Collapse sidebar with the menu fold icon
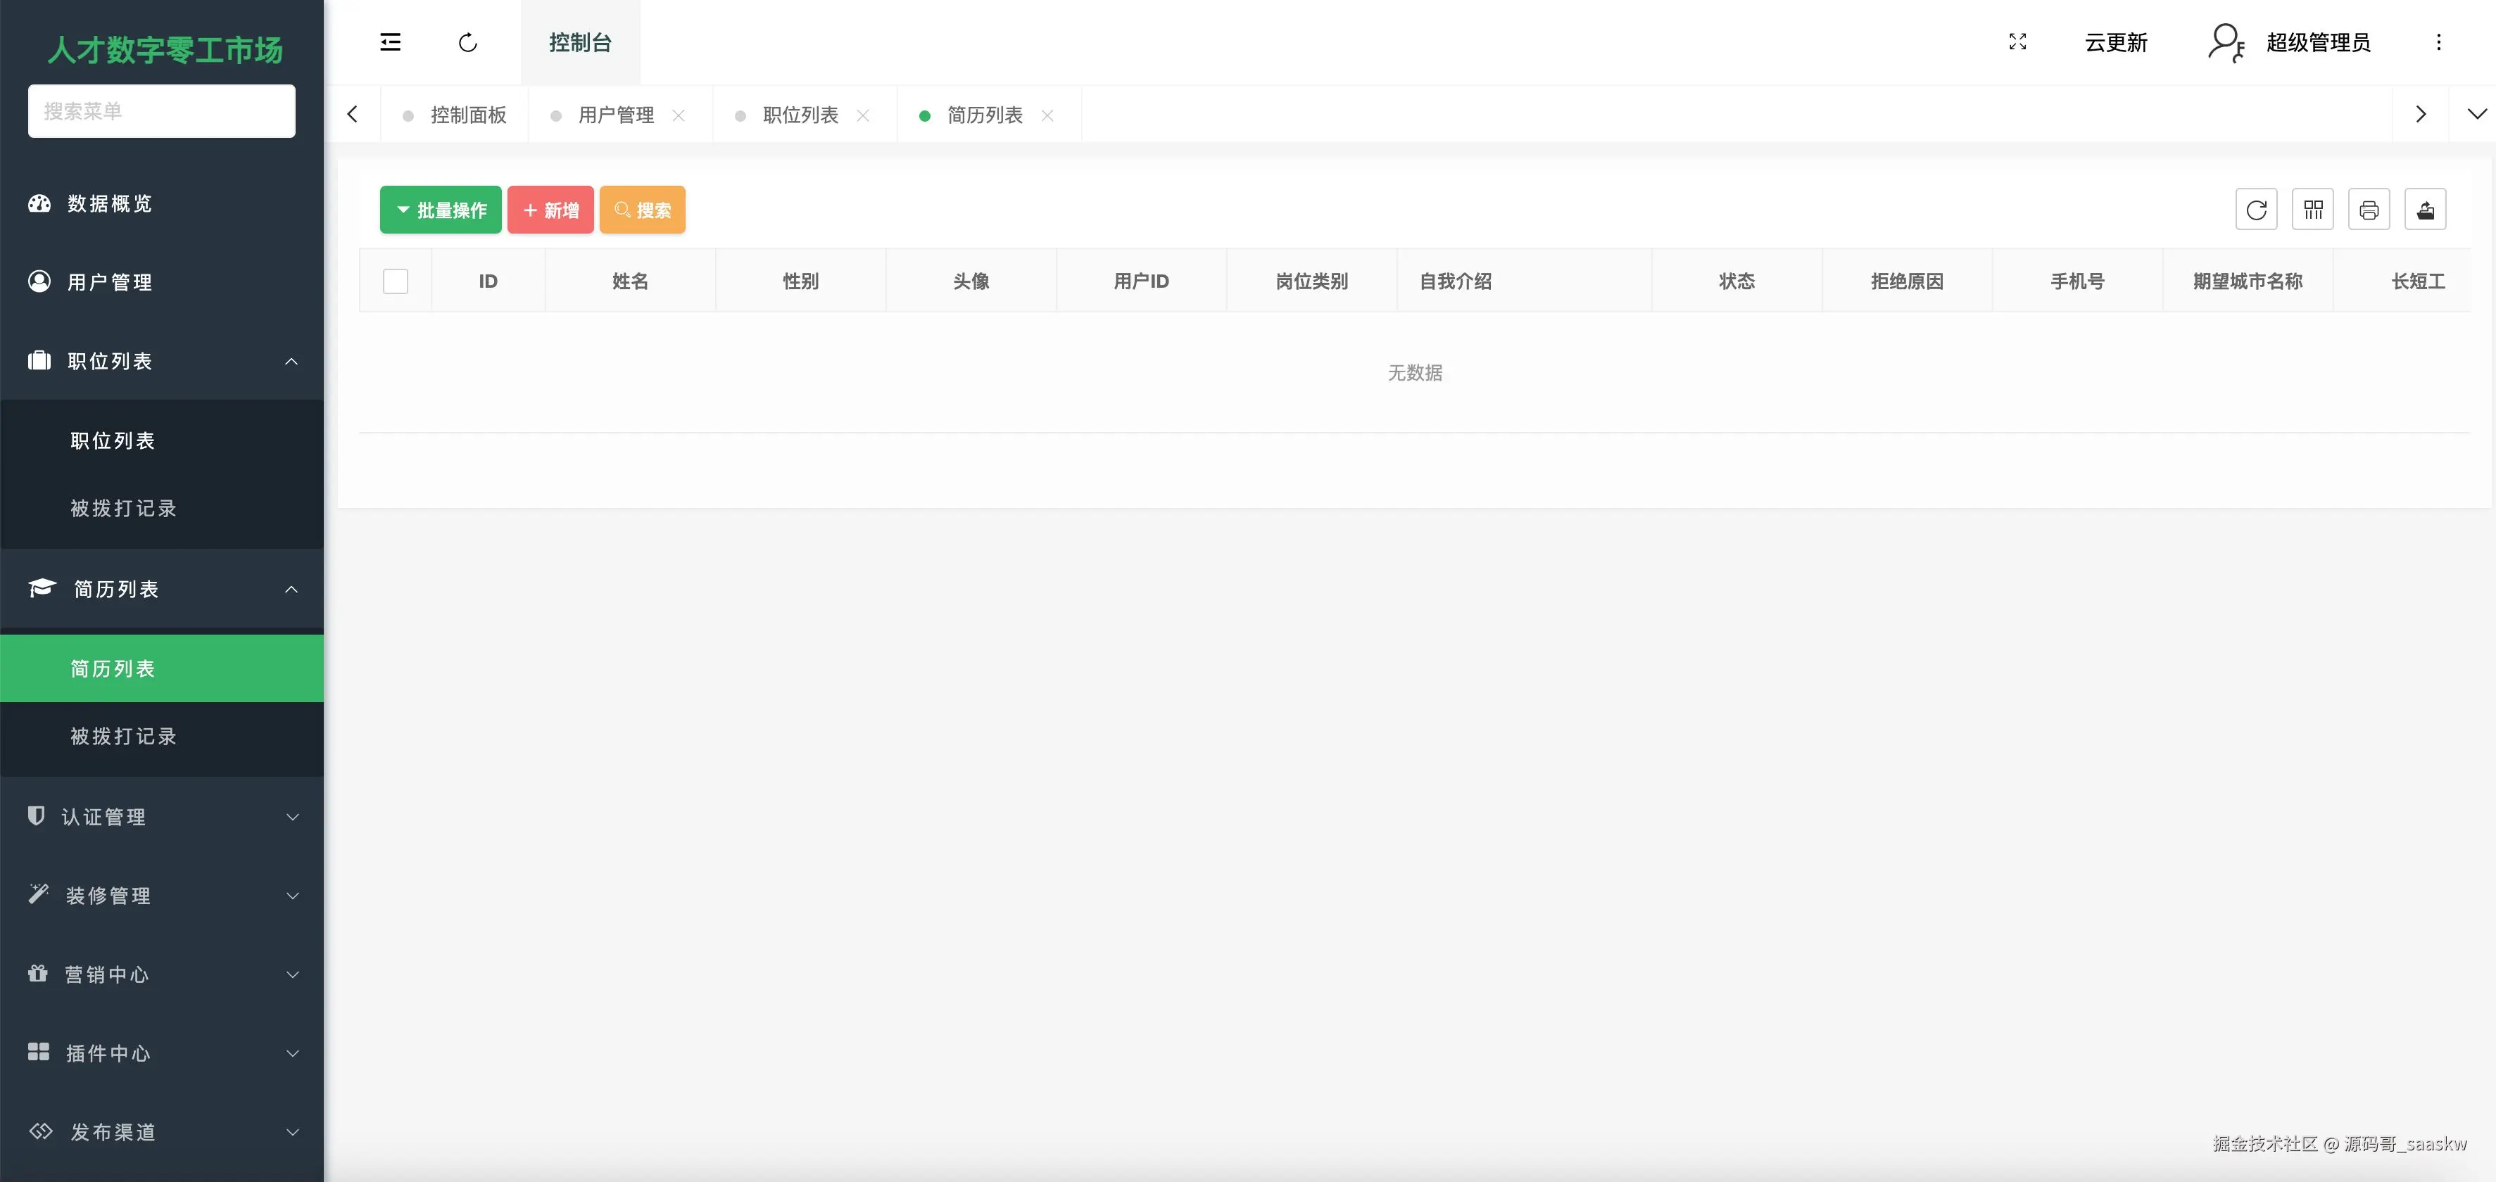 (x=391, y=42)
